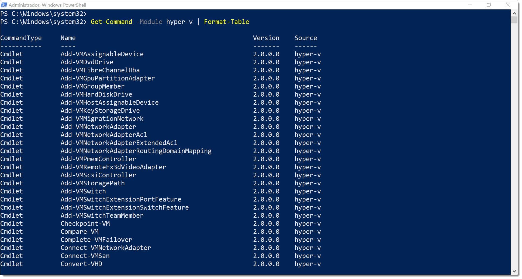Image resolution: width=522 pixels, height=279 pixels.
Task: Click the Name column header
Action: coord(68,38)
